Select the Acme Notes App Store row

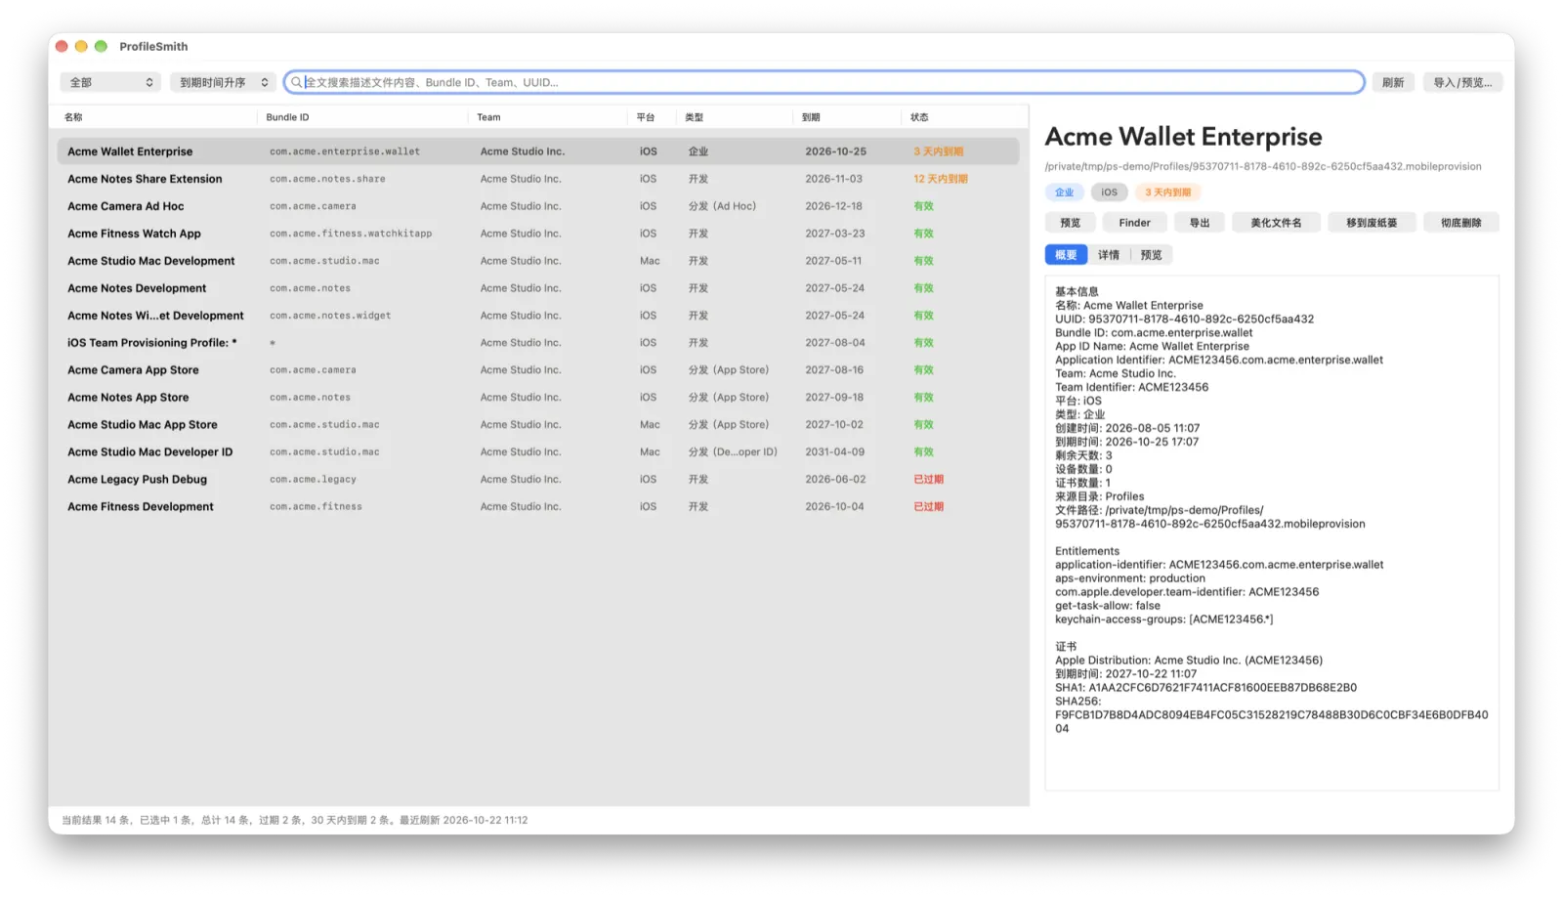click(538, 398)
